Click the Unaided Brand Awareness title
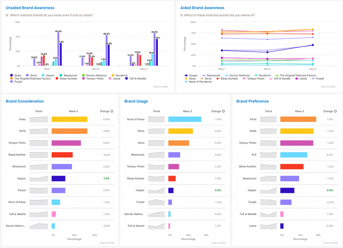The height and width of the screenshot is (248, 343). (x=30, y=8)
